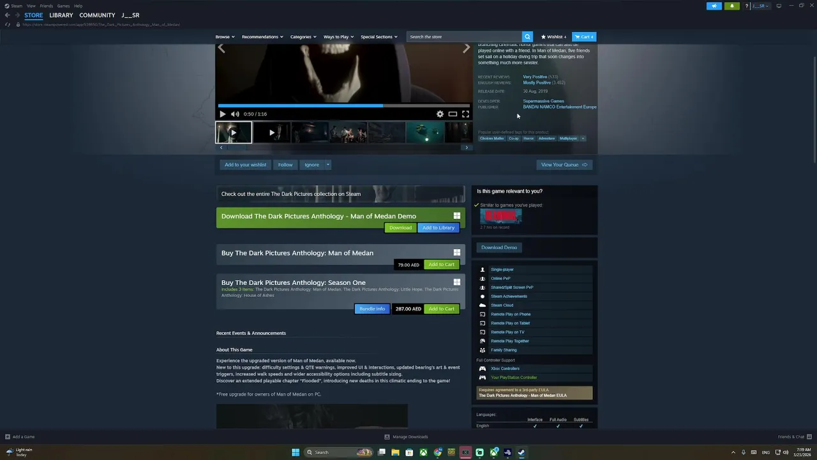817x460 pixels.
Task: Click the Remote Play on Phone icon
Action: click(483, 314)
